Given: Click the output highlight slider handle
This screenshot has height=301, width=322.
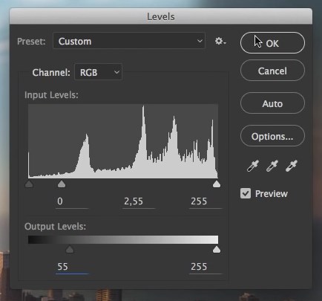Looking at the screenshot, I should [217, 250].
